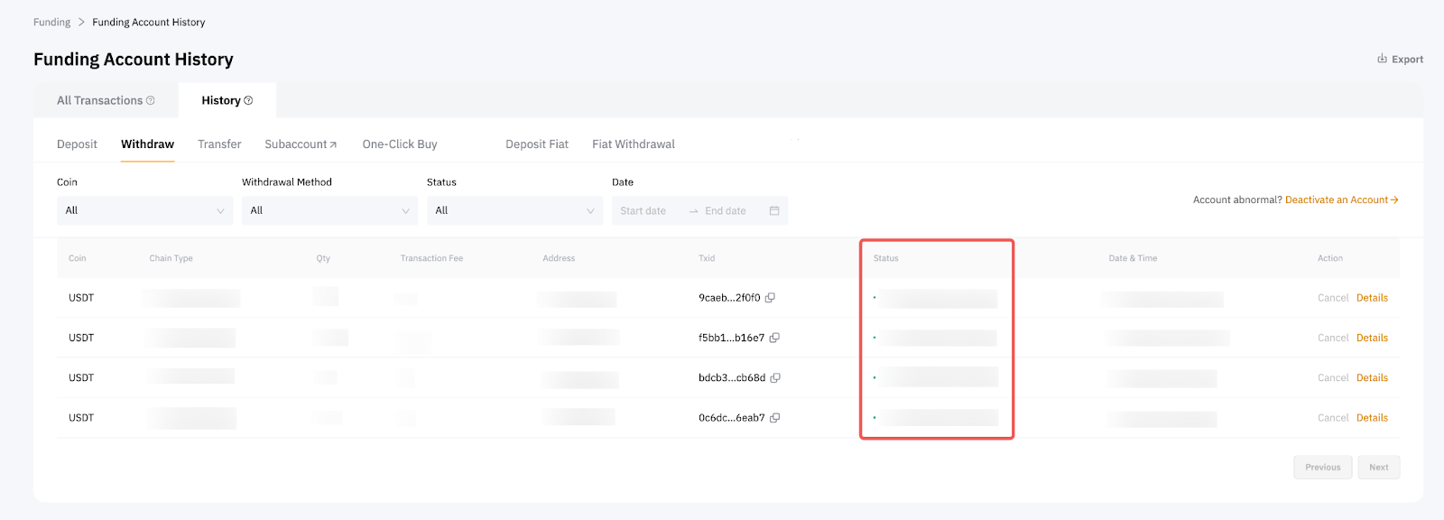Click the help icon beside All Transactions
1444x520 pixels.
pyautogui.click(x=151, y=100)
